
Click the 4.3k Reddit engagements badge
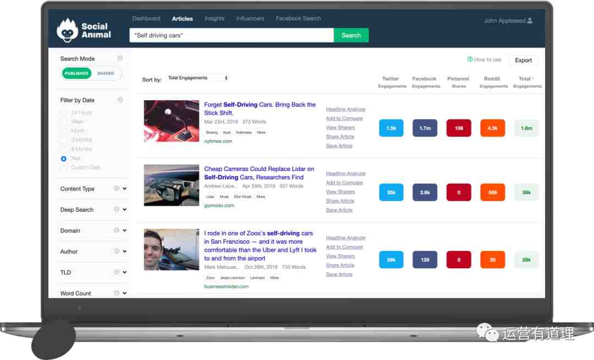[x=492, y=128]
